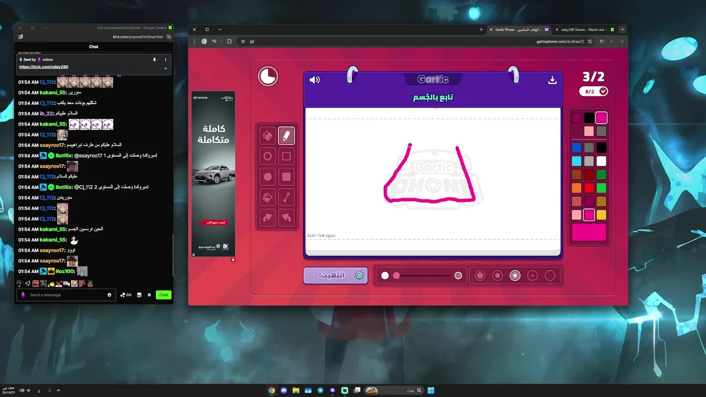706x397 pixels.
Task: Click the green Chat send button
Action: (x=163, y=295)
